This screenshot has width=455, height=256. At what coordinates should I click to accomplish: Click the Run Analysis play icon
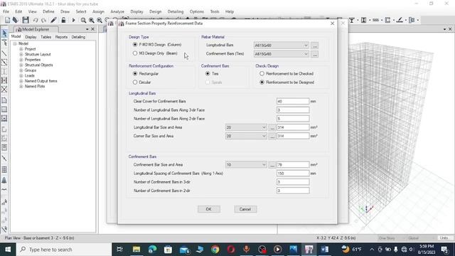pyautogui.click(x=73, y=20)
